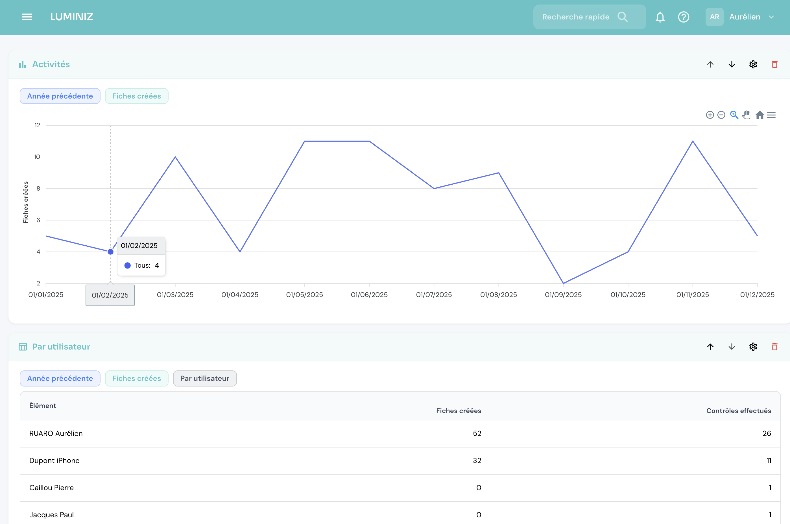The height and width of the screenshot is (524, 790).
Task: Move the Activités widget up
Action: click(710, 64)
